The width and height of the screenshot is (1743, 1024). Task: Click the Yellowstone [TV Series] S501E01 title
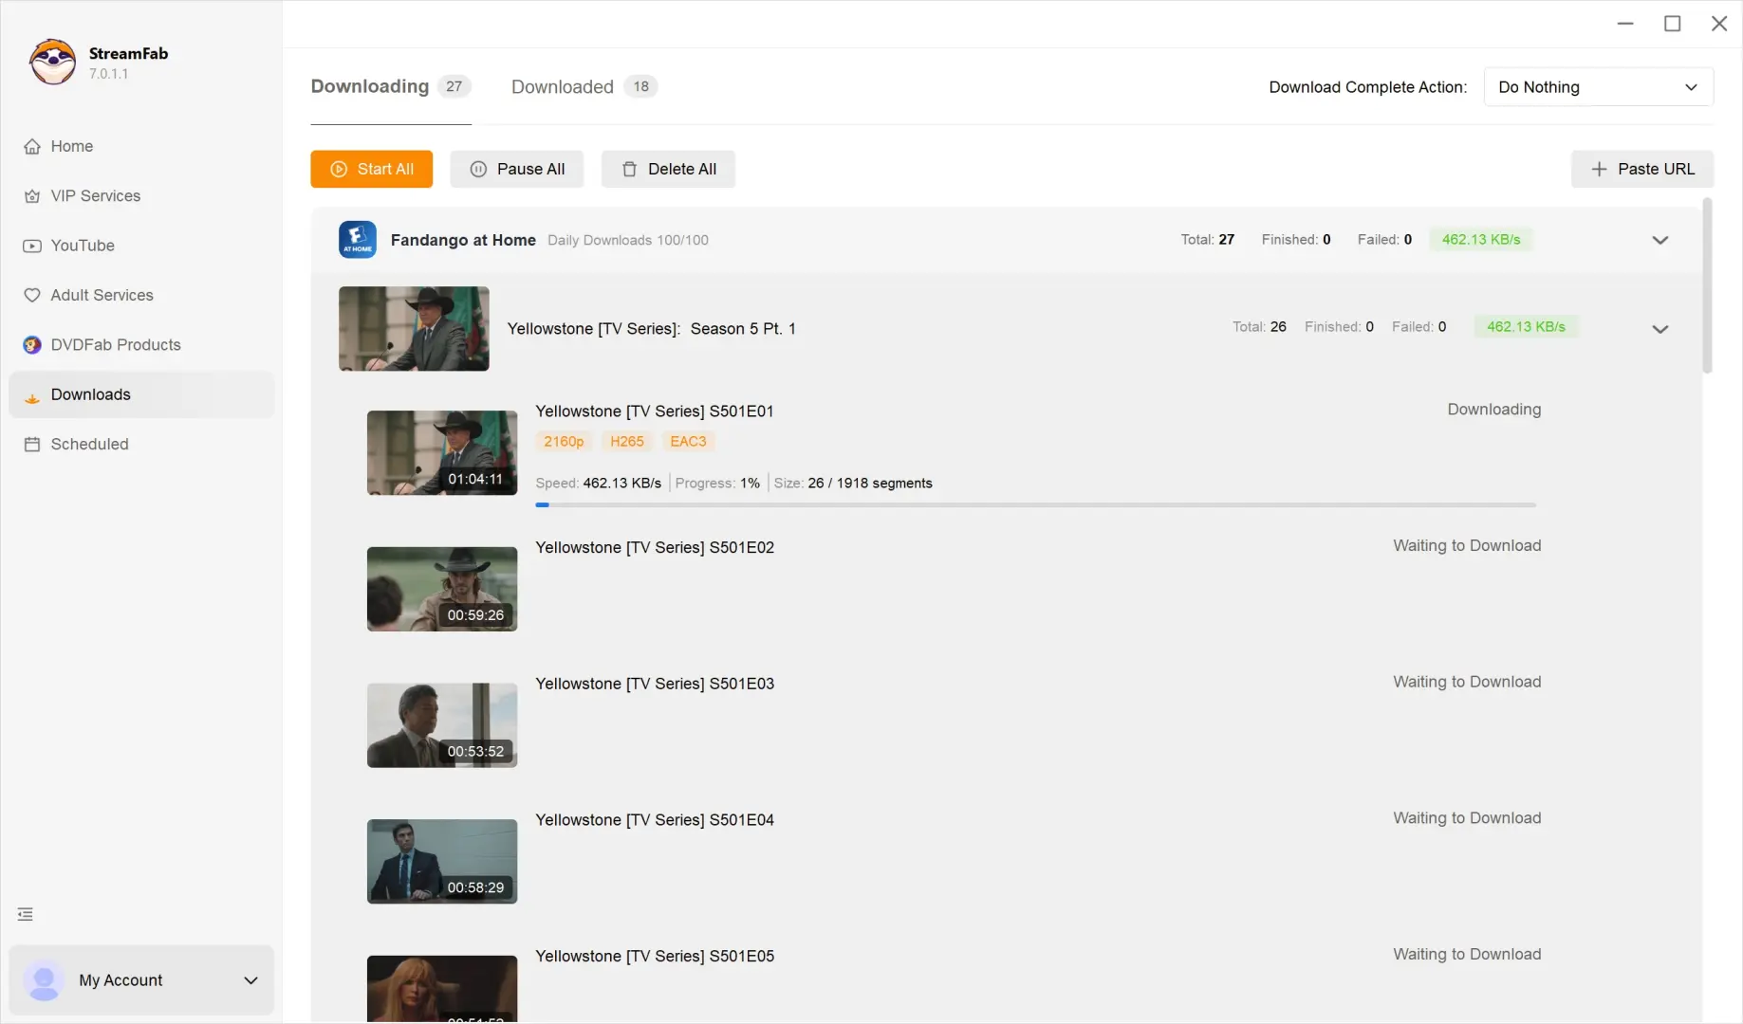(655, 411)
